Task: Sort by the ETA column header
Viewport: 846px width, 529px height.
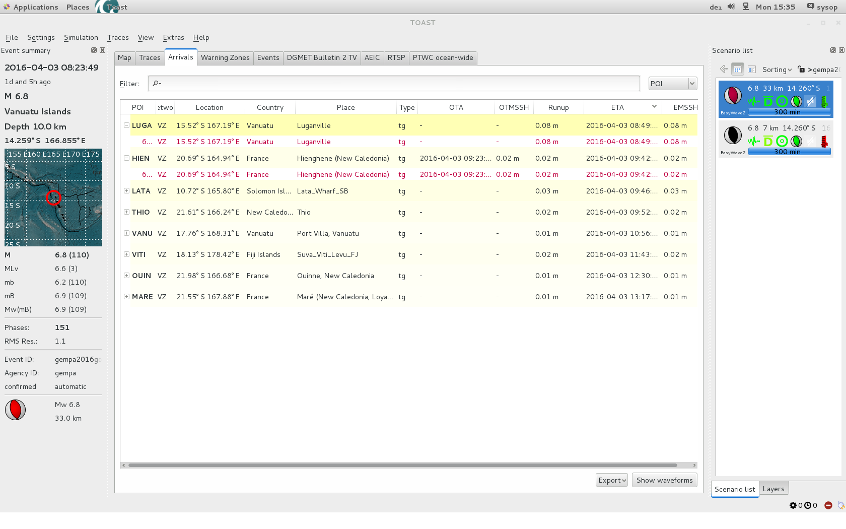Action: point(622,107)
